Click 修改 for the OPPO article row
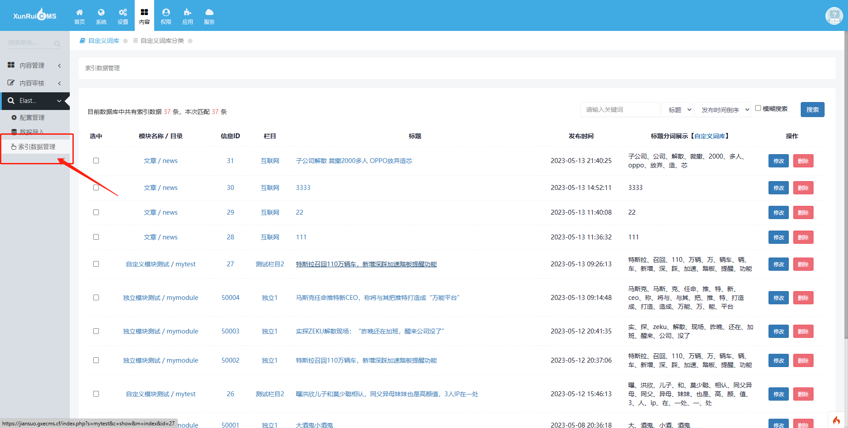This screenshot has height=428, width=848. click(x=779, y=161)
